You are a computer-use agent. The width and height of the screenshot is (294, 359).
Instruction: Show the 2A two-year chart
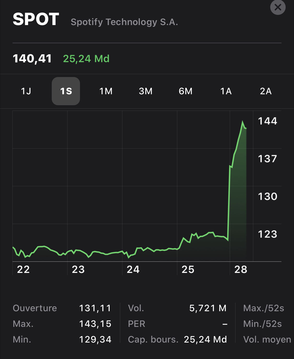pyautogui.click(x=266, y=91)
